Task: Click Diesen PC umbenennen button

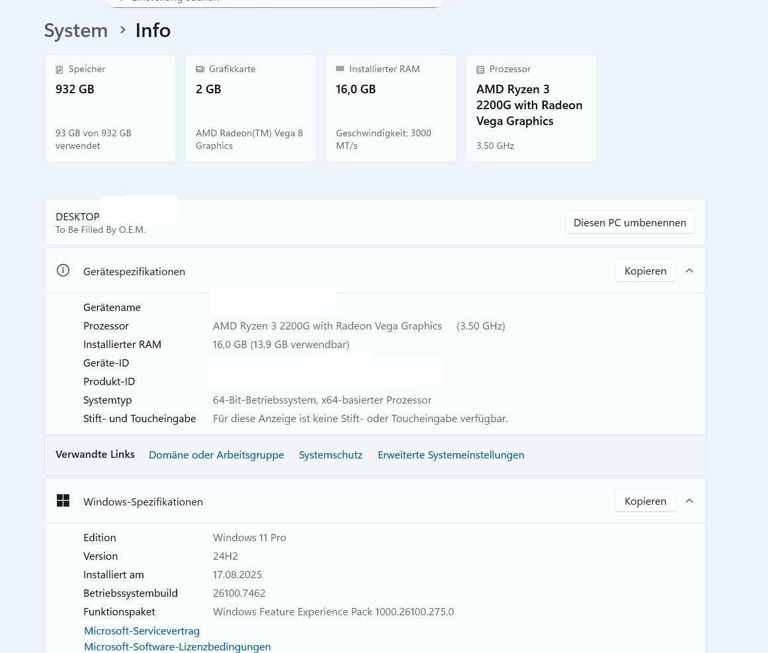Action: pos(630,222)
